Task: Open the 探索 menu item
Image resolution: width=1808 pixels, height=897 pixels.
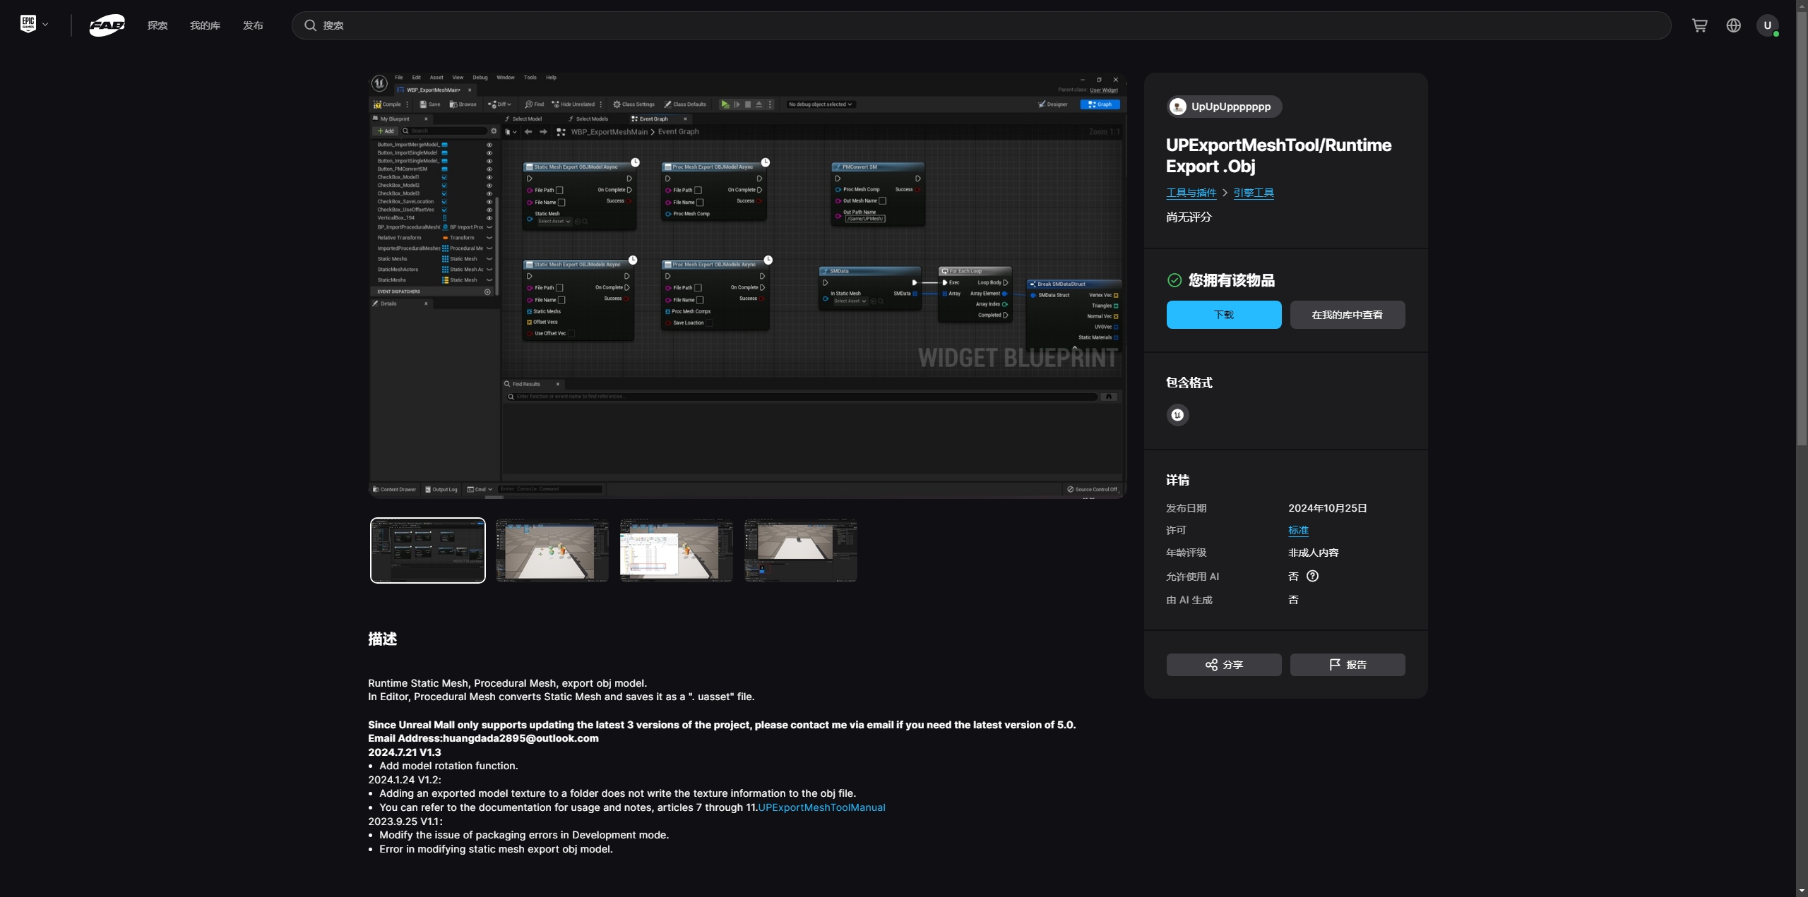Action: 157,25
